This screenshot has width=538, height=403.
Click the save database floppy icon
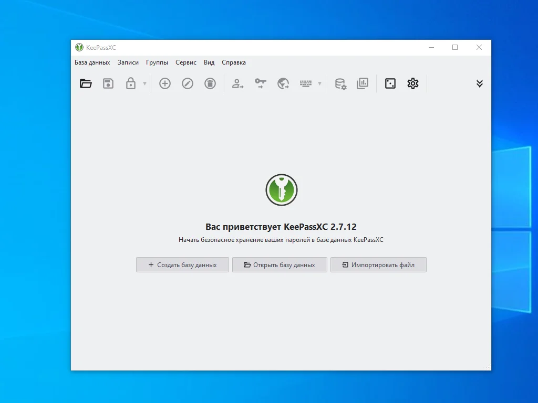tap(108, 83)
